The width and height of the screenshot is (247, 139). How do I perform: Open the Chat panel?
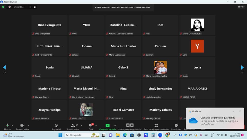91,126
